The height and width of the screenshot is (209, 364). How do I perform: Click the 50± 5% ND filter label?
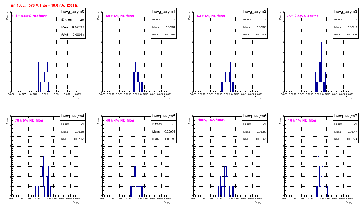(120, 16)
